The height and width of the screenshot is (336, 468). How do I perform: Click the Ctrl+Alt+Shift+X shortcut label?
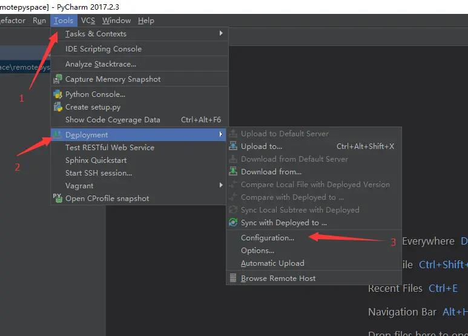[x=365, y=147]
